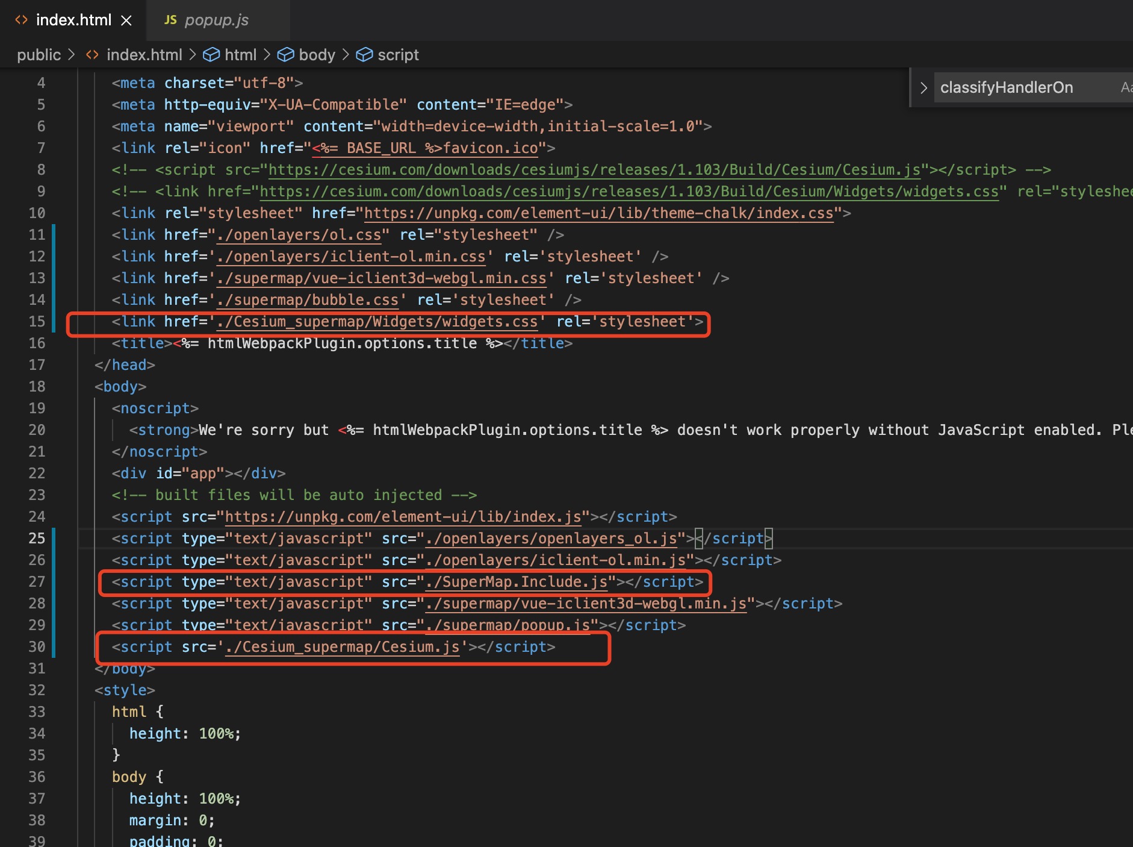Click the div id="app" line

coord(199,474)
